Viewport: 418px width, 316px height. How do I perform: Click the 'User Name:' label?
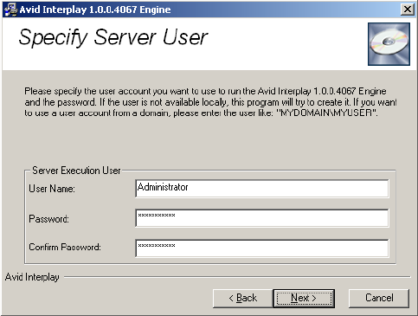point(52,189)
